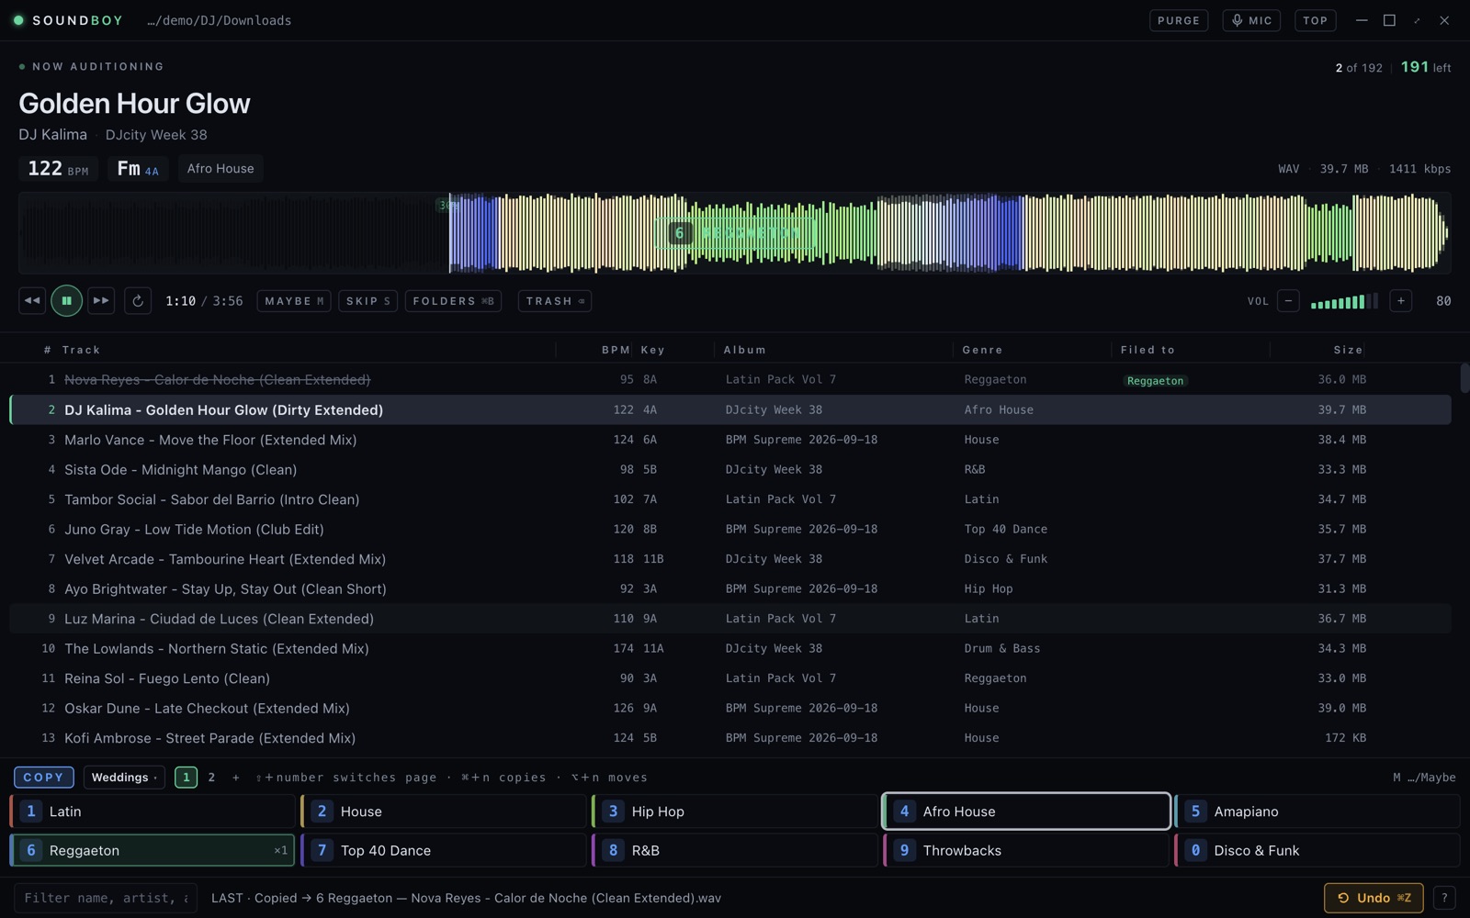File track to 5 Amapiano folder

tap(1317, 812)
